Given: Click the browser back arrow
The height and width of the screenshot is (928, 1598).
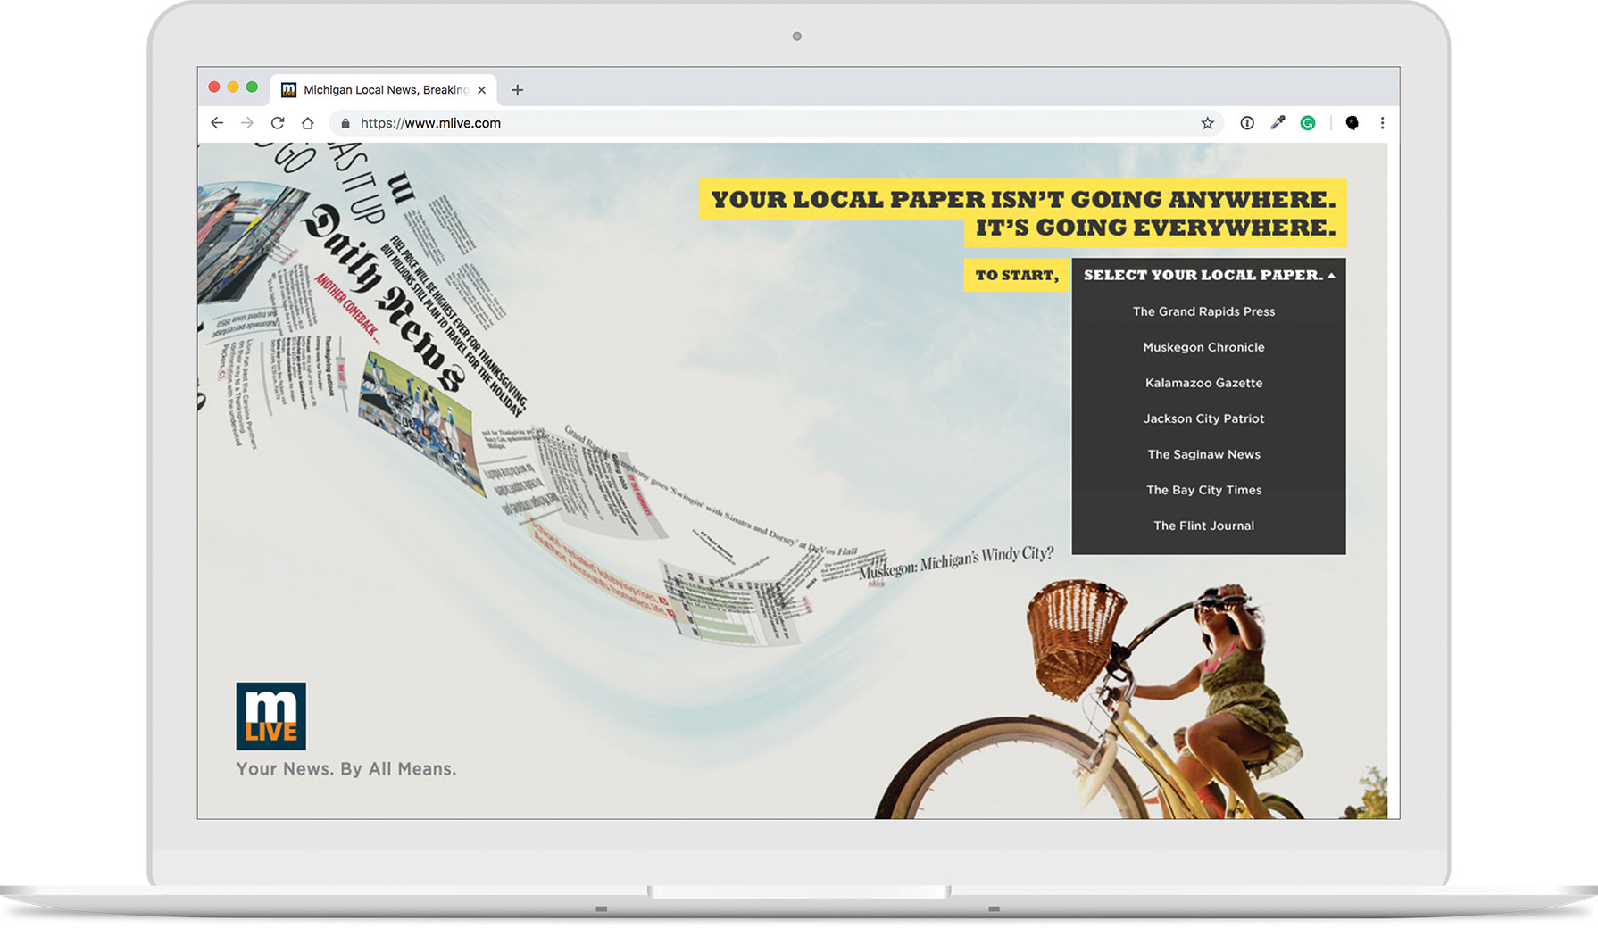Looking at the screenshot, I should coord(217,123).
